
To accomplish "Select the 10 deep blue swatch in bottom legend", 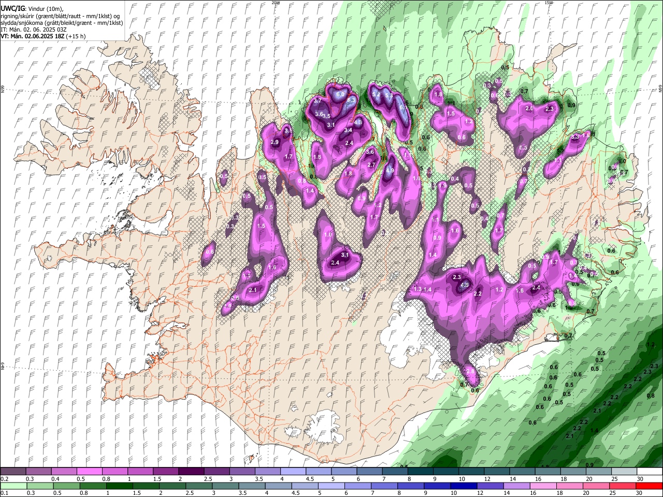I will (x=464, y=486).
